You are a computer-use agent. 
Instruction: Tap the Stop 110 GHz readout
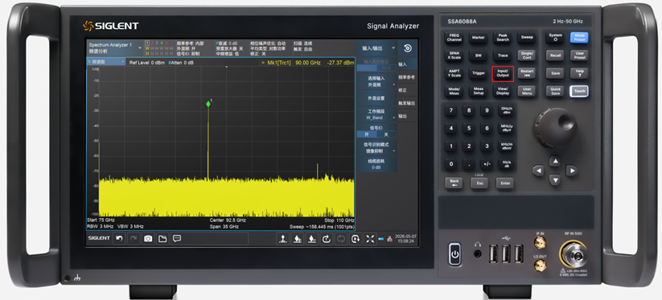(339, 220)
